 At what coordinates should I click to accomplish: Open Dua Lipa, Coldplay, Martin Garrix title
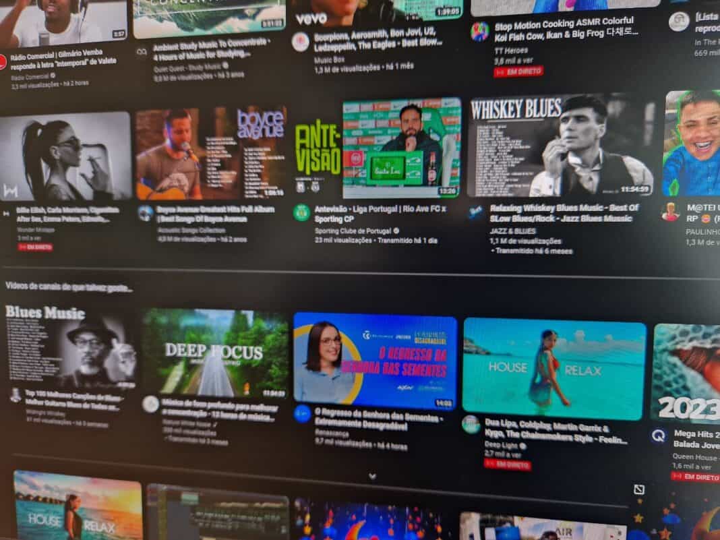556,431
